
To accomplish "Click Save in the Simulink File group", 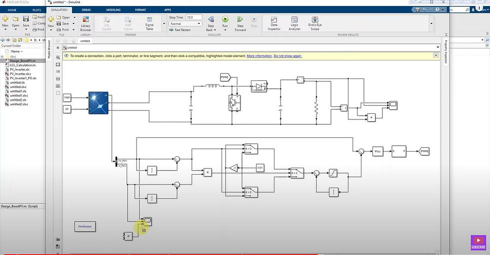I will tap(62, 23).
